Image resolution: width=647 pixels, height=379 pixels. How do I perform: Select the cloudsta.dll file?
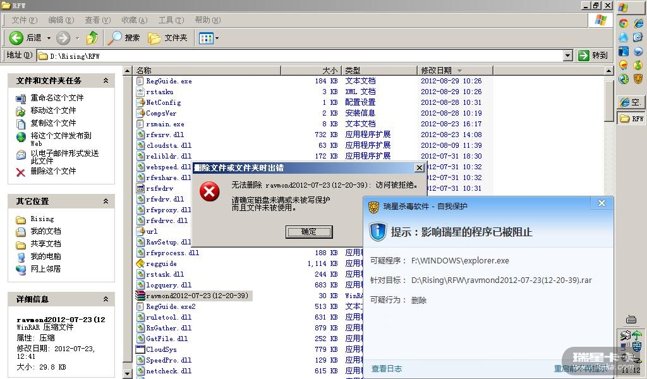click(169, 145)
